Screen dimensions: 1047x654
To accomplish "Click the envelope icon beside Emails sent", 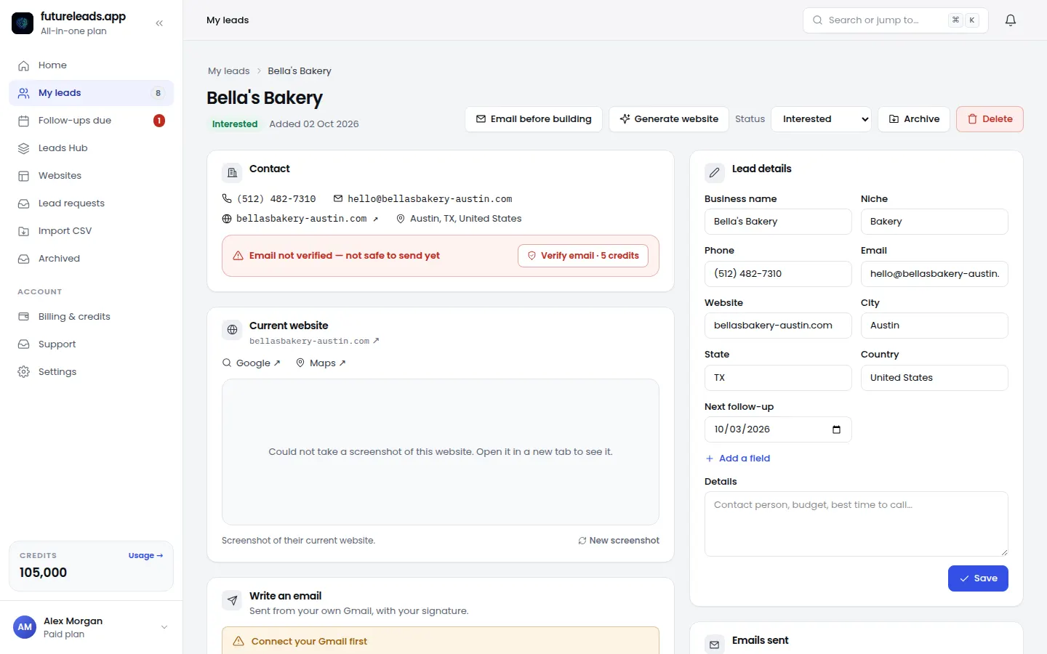I will [715, 644].
